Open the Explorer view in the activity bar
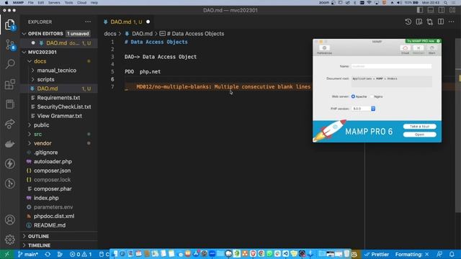Screen dimensions: 461x259 (10, 24)
